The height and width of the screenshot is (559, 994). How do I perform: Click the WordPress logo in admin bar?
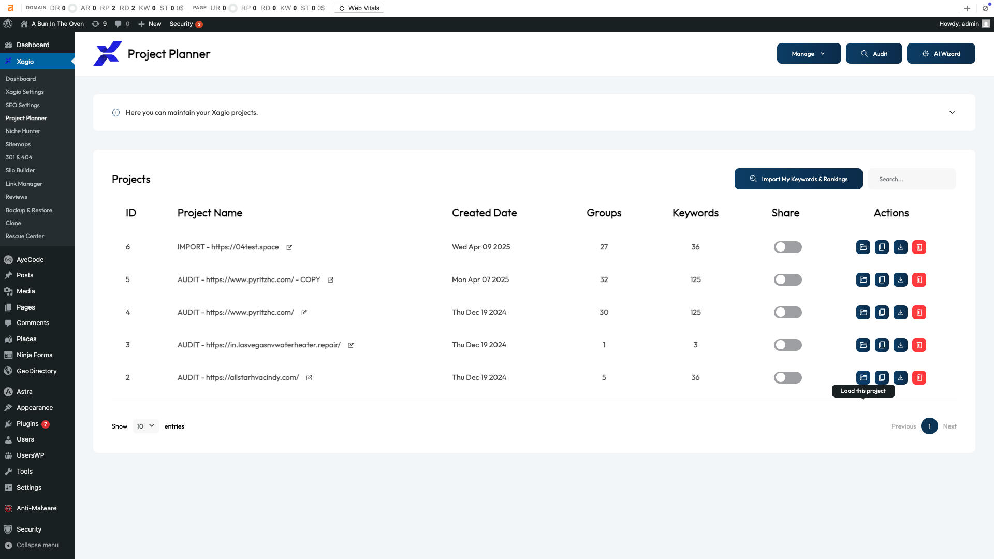tap(8, 24)
